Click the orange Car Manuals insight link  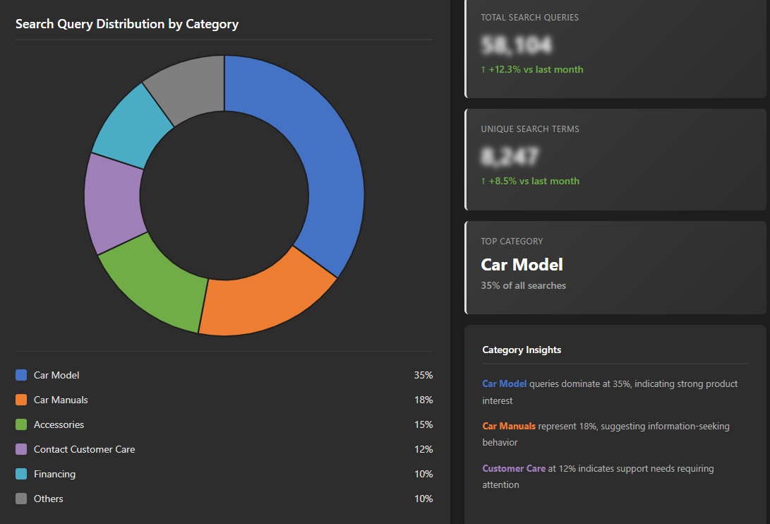coord(509,426)
